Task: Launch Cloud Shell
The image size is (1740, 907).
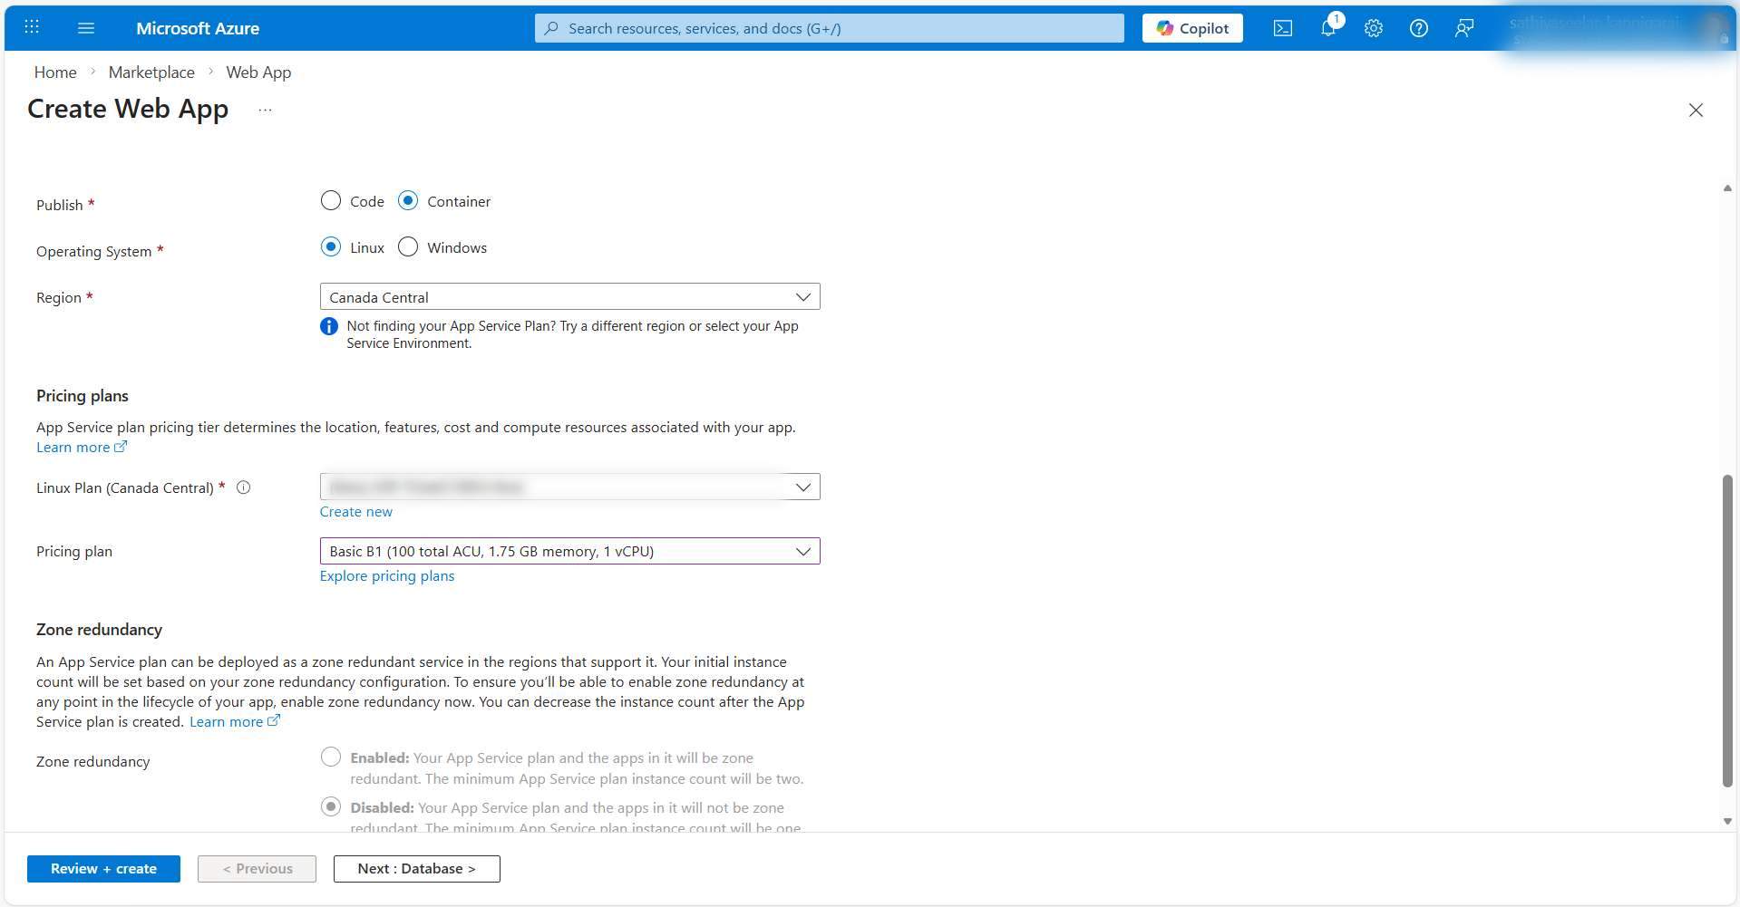Action: coord(1283,28)
